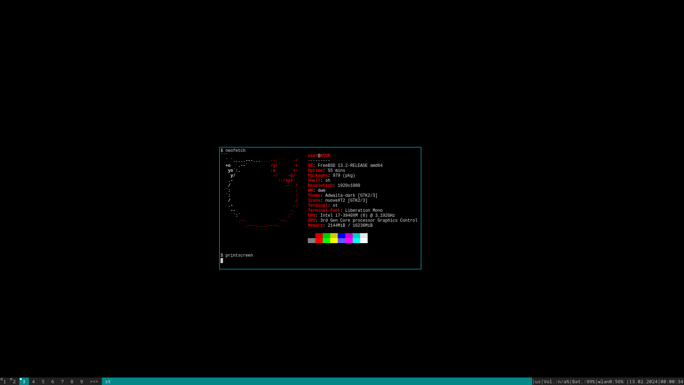The image size is (684, 385).
Task: Click the st window title in bar
Action: 108,381
